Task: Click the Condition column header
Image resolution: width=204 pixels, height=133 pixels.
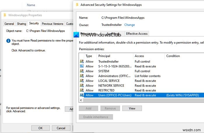Action: click(184, 56)
